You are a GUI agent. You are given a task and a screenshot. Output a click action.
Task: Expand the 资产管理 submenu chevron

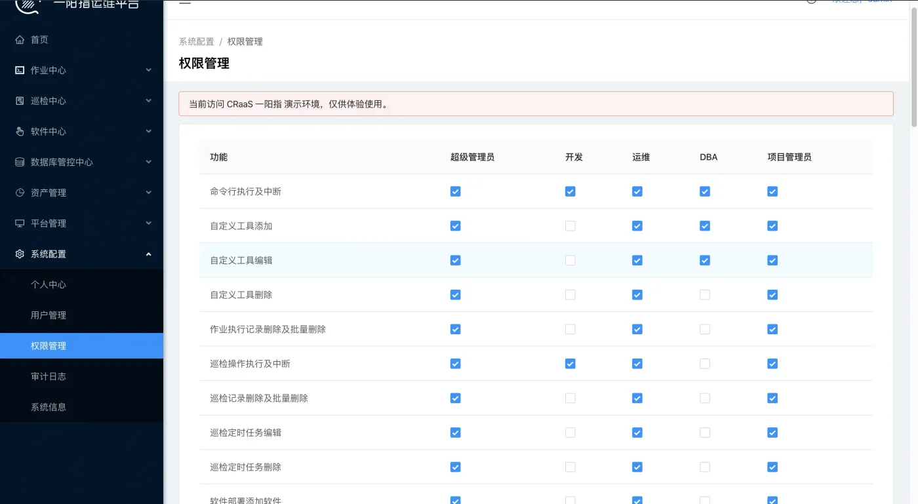pos(149,193)
